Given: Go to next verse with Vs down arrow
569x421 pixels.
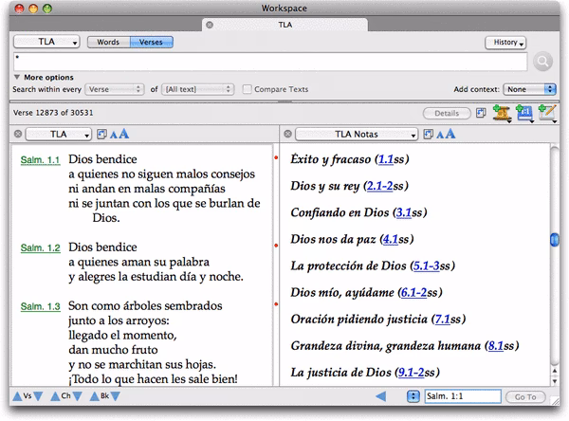Looking at the screenshot, I should click(38, 396).
